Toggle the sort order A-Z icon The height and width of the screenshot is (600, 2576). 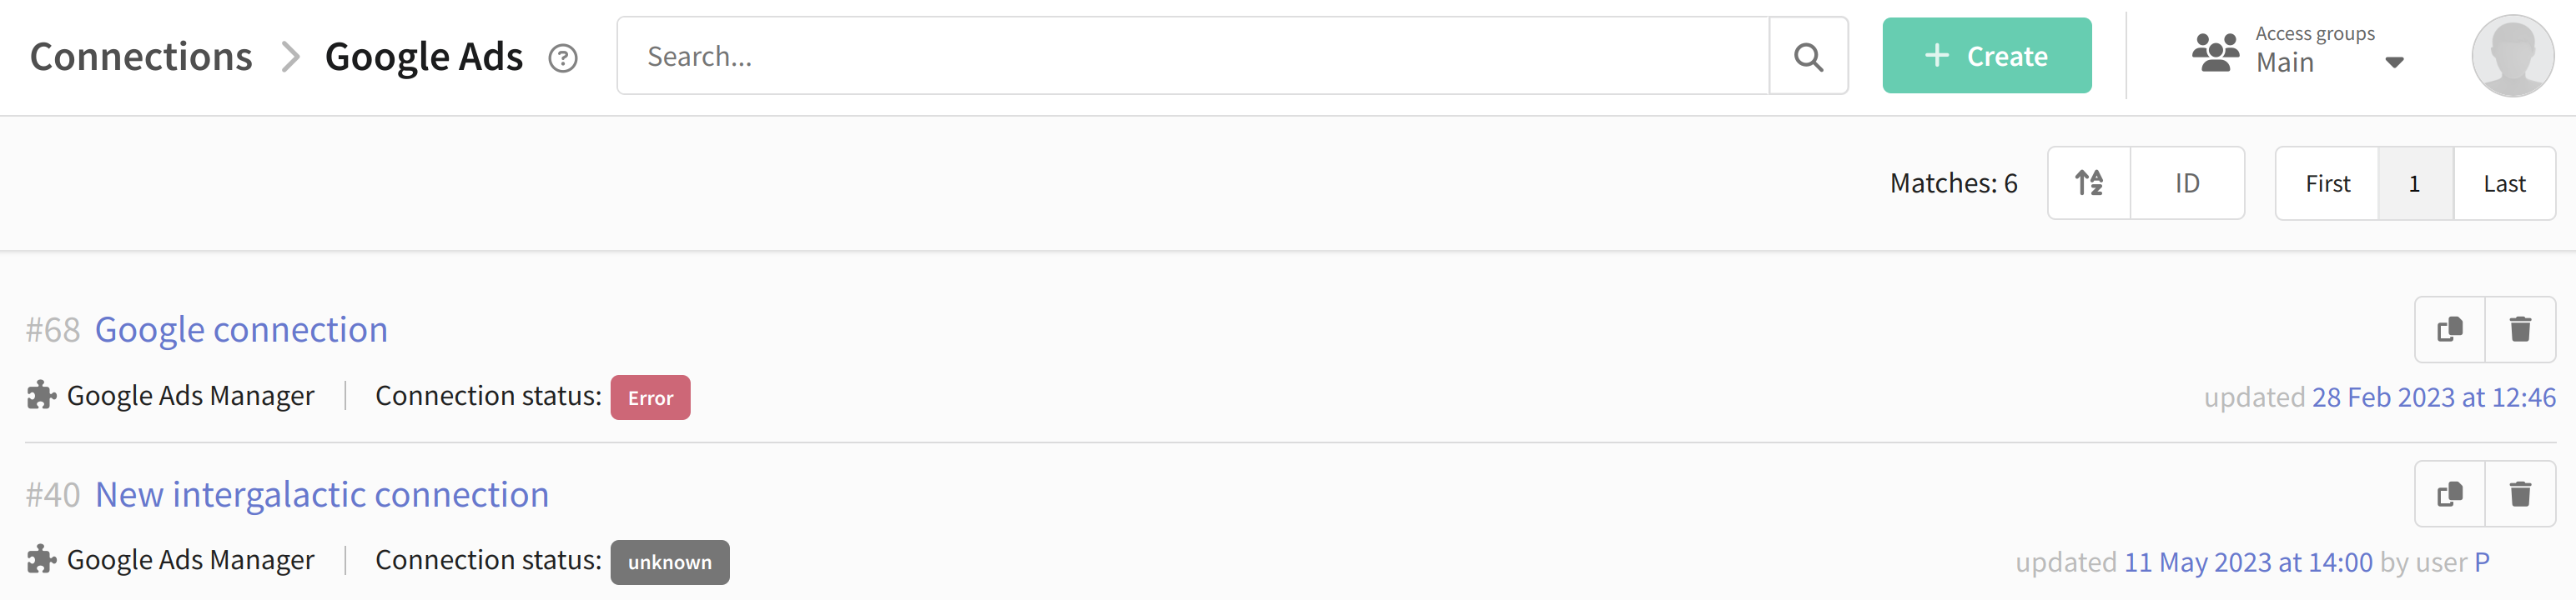coord(2089,182)
